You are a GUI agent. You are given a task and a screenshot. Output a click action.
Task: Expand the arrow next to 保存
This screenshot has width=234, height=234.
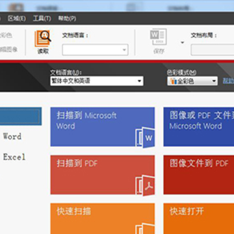[183, 42]
